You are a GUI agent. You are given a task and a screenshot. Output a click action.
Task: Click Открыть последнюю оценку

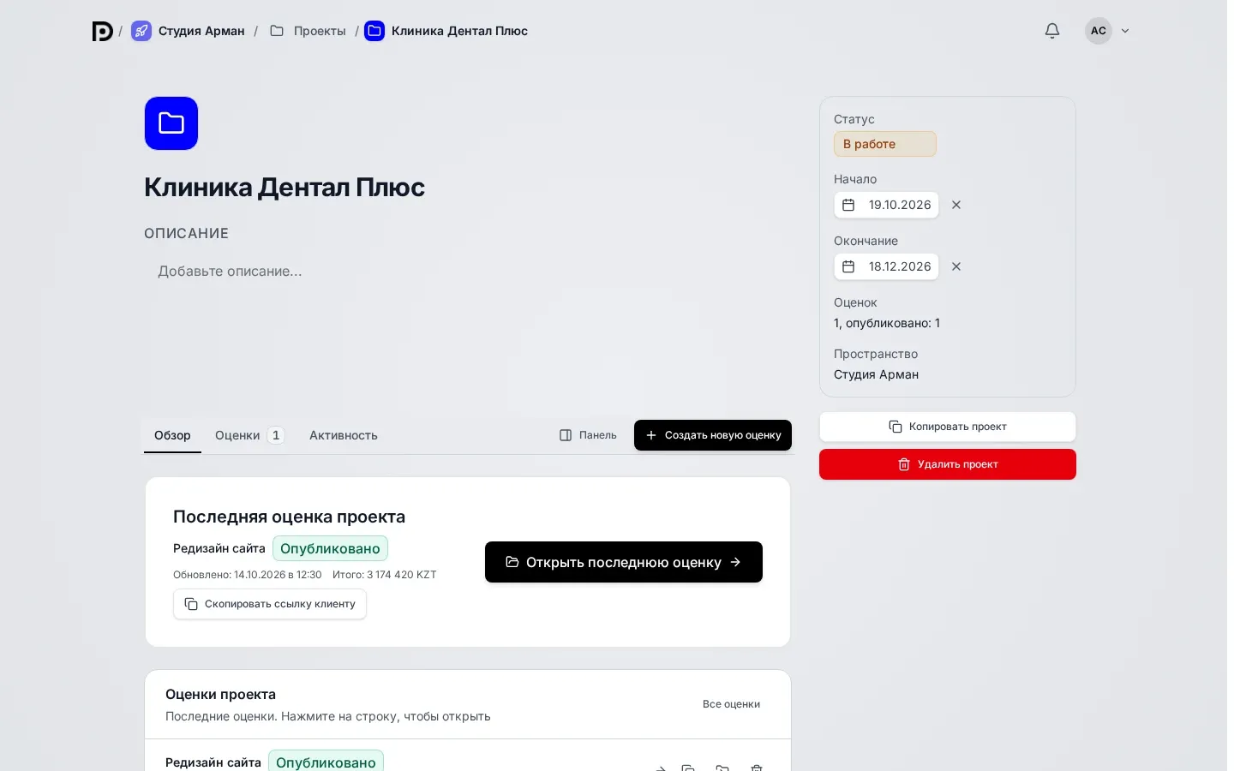[624, 562]
